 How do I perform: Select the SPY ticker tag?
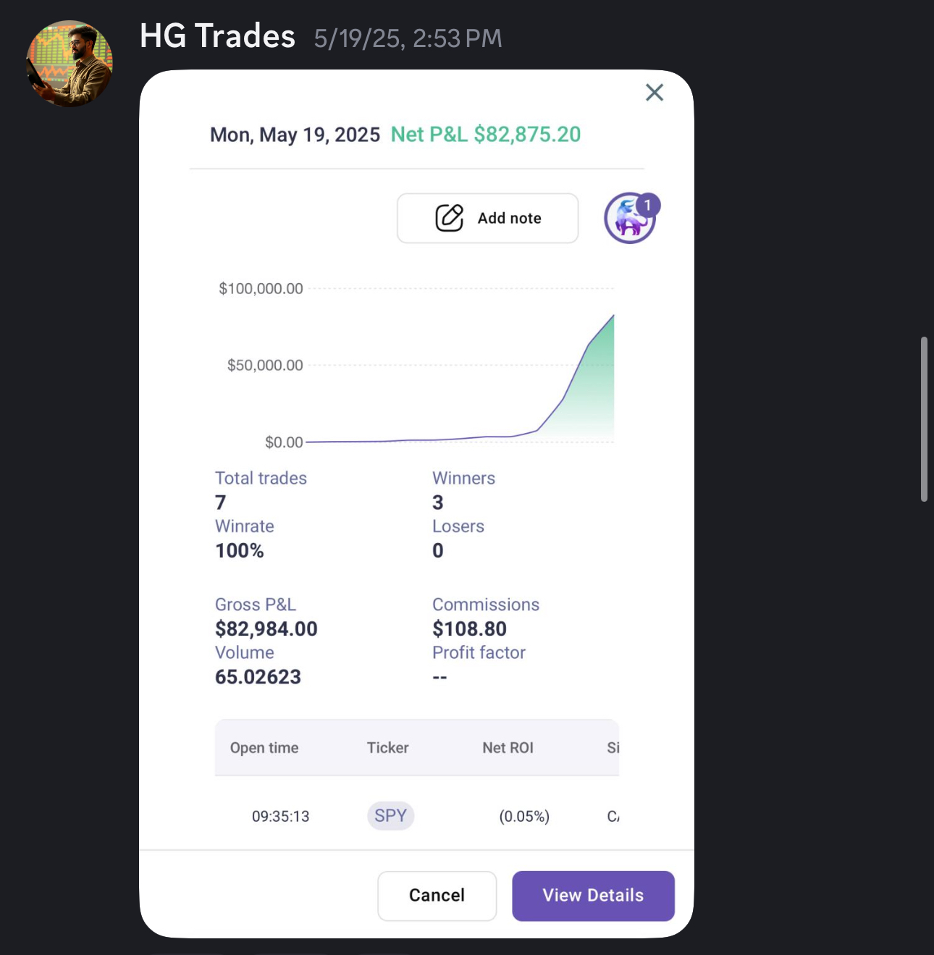[x=390, y=816]
